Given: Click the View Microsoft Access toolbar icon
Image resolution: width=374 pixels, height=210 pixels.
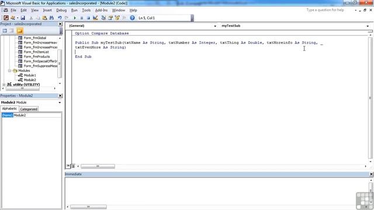Looking at the screenshot, I should [x=6, y=18].
